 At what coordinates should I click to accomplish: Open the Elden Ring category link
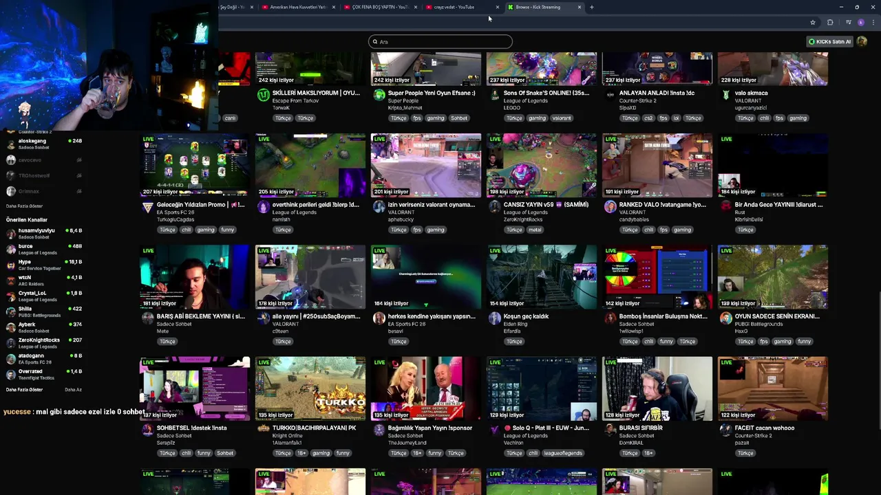[516, 324]
